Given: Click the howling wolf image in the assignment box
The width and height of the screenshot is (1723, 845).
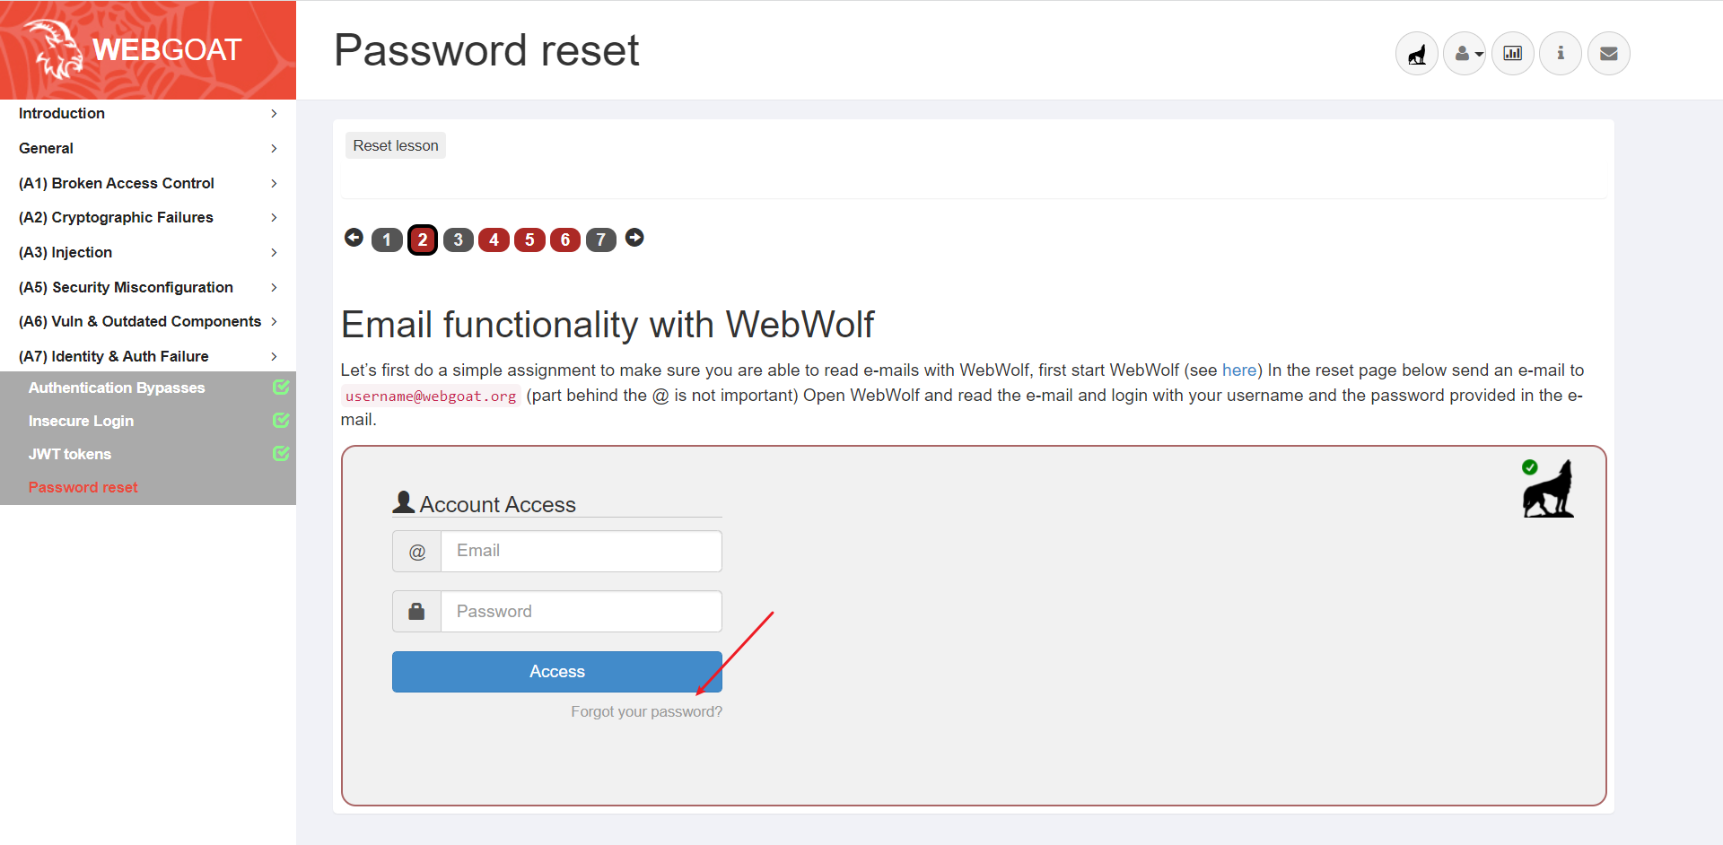Looking at the screenshot, I should (x=1550, y=490).
